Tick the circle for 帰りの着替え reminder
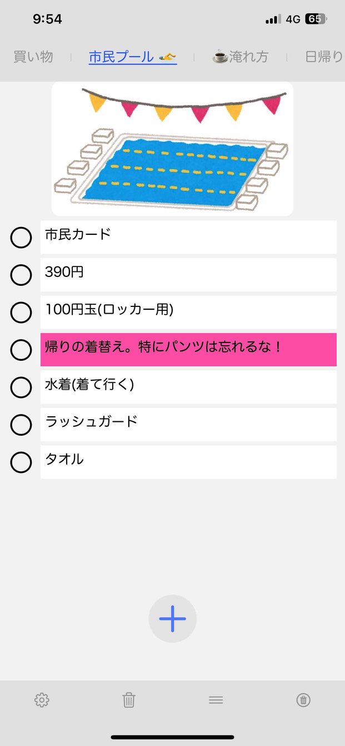Screen dimensions: 345x746 21,350
